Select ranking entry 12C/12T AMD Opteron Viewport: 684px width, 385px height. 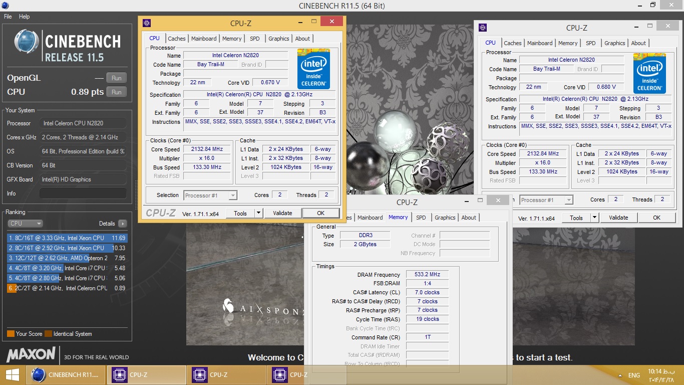pyautogui.click(x=67, y=258)
